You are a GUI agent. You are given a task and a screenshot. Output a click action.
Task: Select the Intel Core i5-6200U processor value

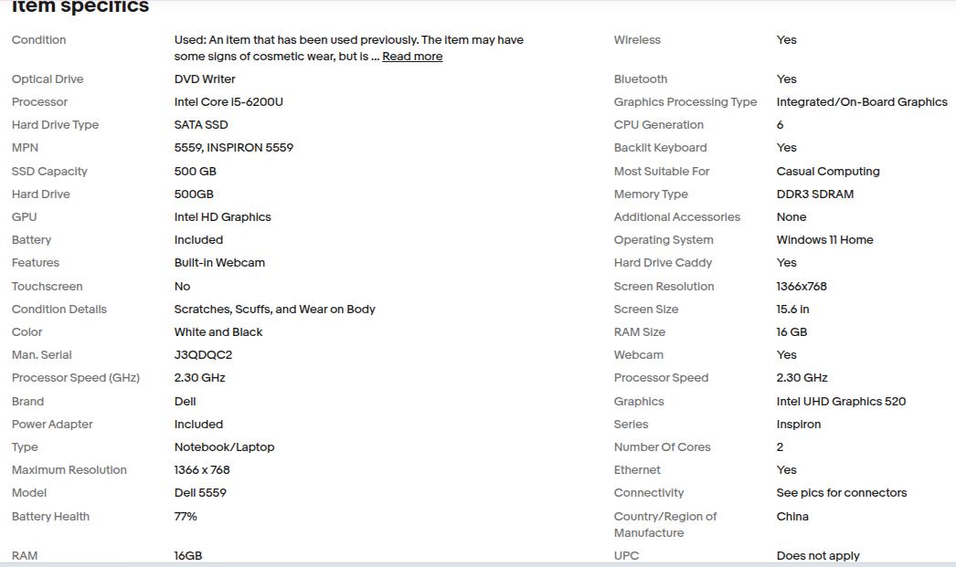[x=228, y=102]
